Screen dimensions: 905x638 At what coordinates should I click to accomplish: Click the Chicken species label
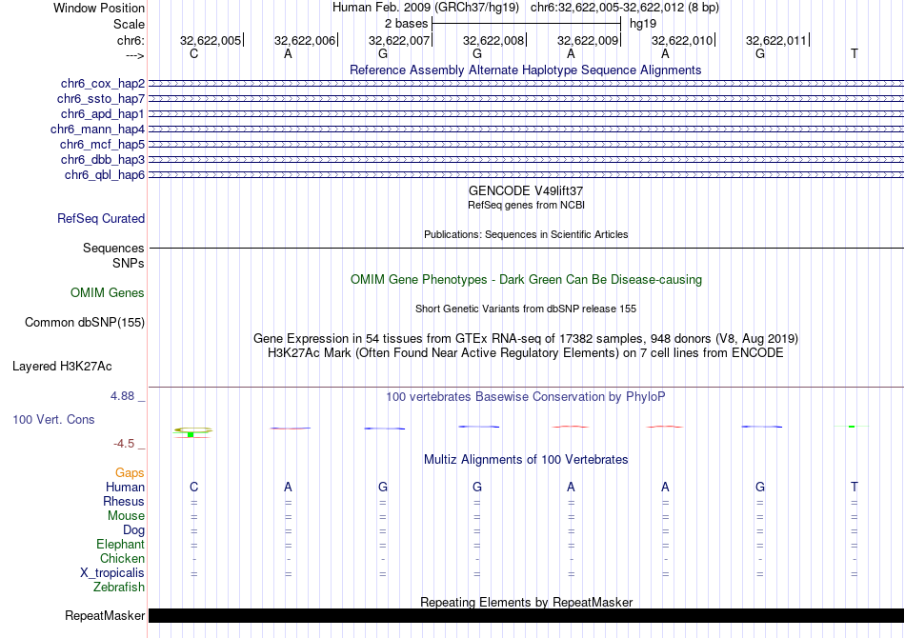(x=122, y=559)
